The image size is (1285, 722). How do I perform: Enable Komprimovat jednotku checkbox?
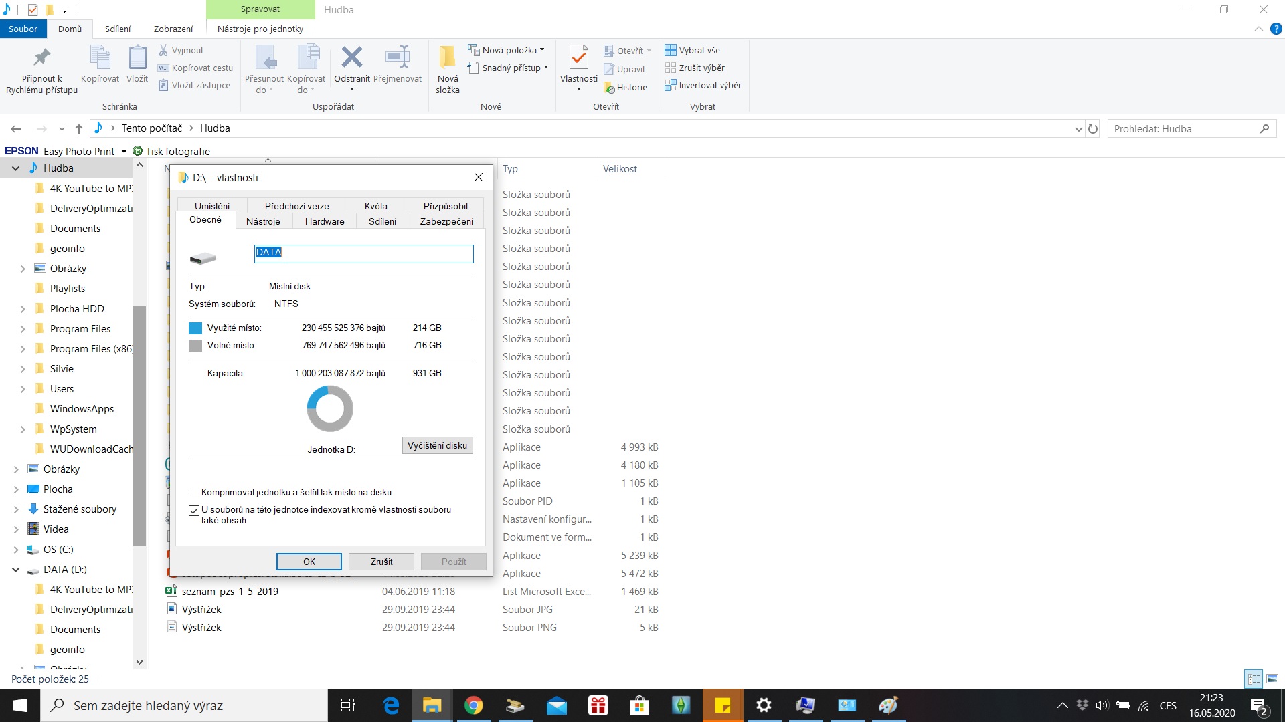point(194,492)
